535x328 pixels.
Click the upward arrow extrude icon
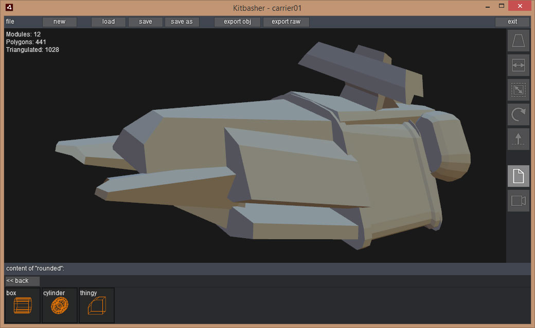pyautogui.click(x=518, y=139)
